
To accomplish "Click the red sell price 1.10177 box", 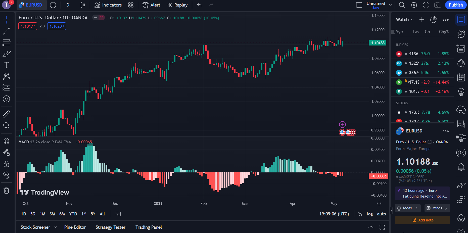I will click(x=28, y=26).
